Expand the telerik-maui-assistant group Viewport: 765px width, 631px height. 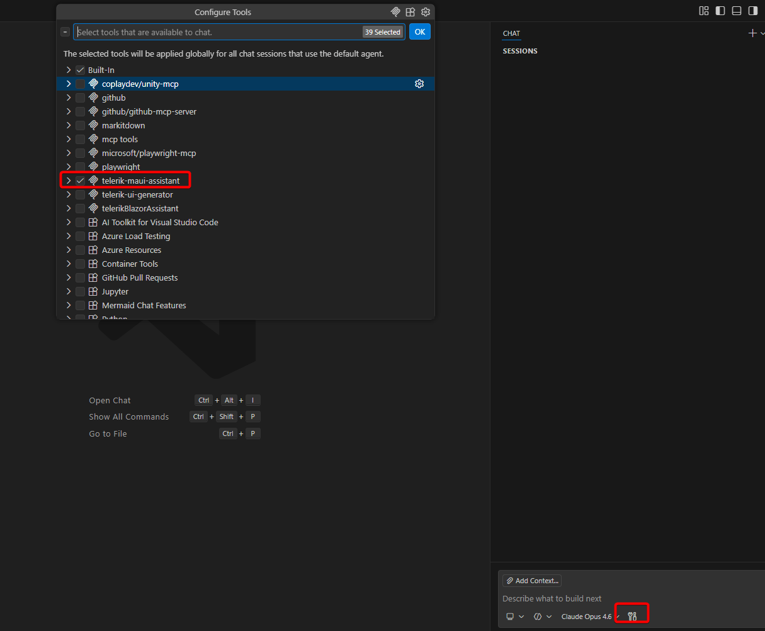69,181
